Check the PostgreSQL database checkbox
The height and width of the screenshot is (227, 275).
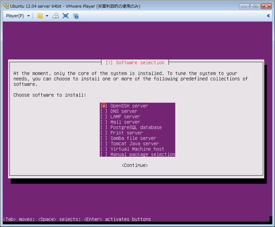[x=104, y=127]
